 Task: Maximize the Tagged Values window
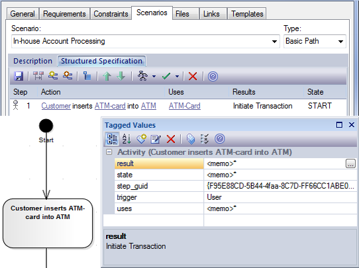point(339,125)
